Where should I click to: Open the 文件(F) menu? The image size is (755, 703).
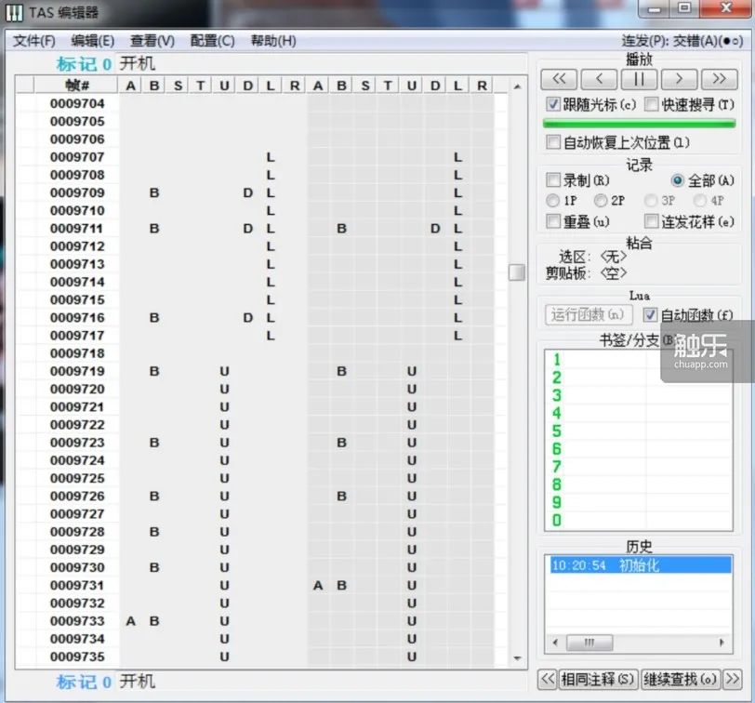point(34,41)
